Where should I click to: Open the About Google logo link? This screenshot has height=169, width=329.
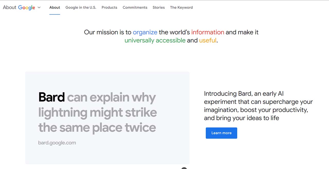[x=19, y=7]
